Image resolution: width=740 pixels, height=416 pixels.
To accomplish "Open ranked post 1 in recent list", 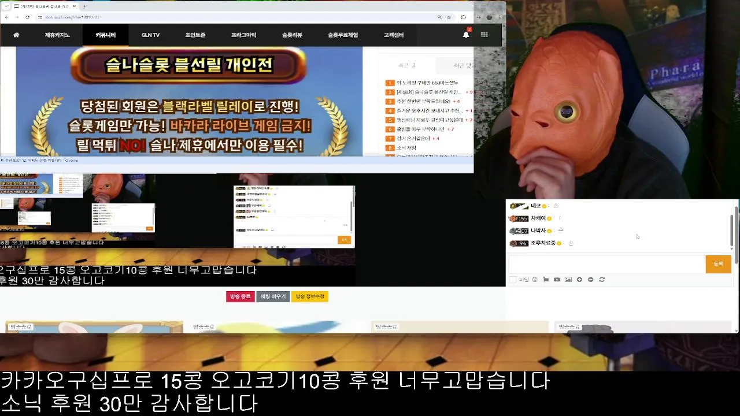I will [427, 83].
